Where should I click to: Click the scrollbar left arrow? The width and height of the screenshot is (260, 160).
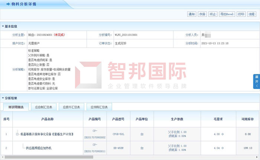(x=2, y=157)
